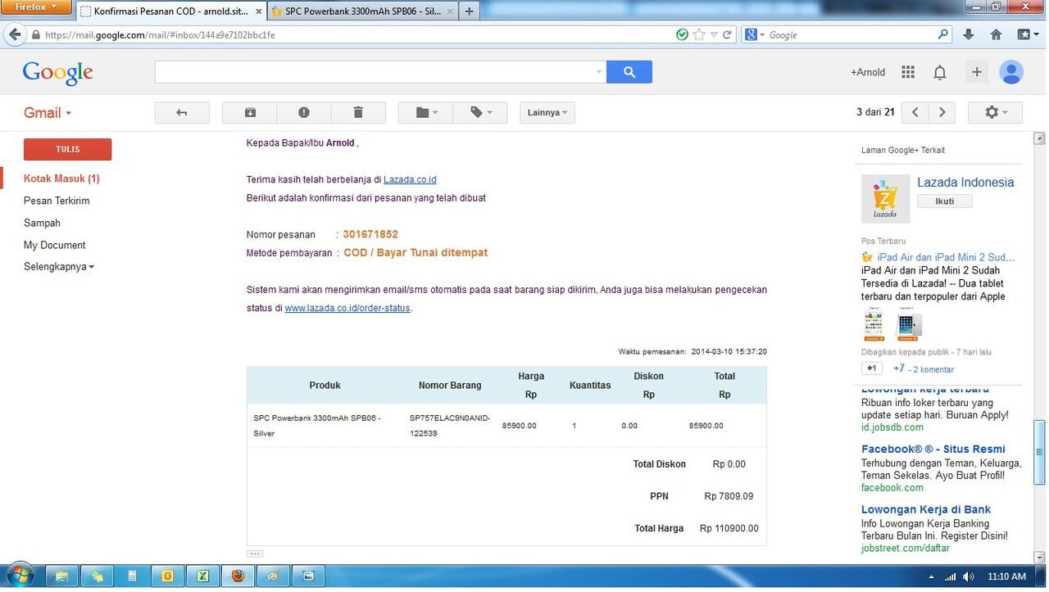Open a new browser tab
Viewport: 1049px width, 592px height.
[469, 11]
